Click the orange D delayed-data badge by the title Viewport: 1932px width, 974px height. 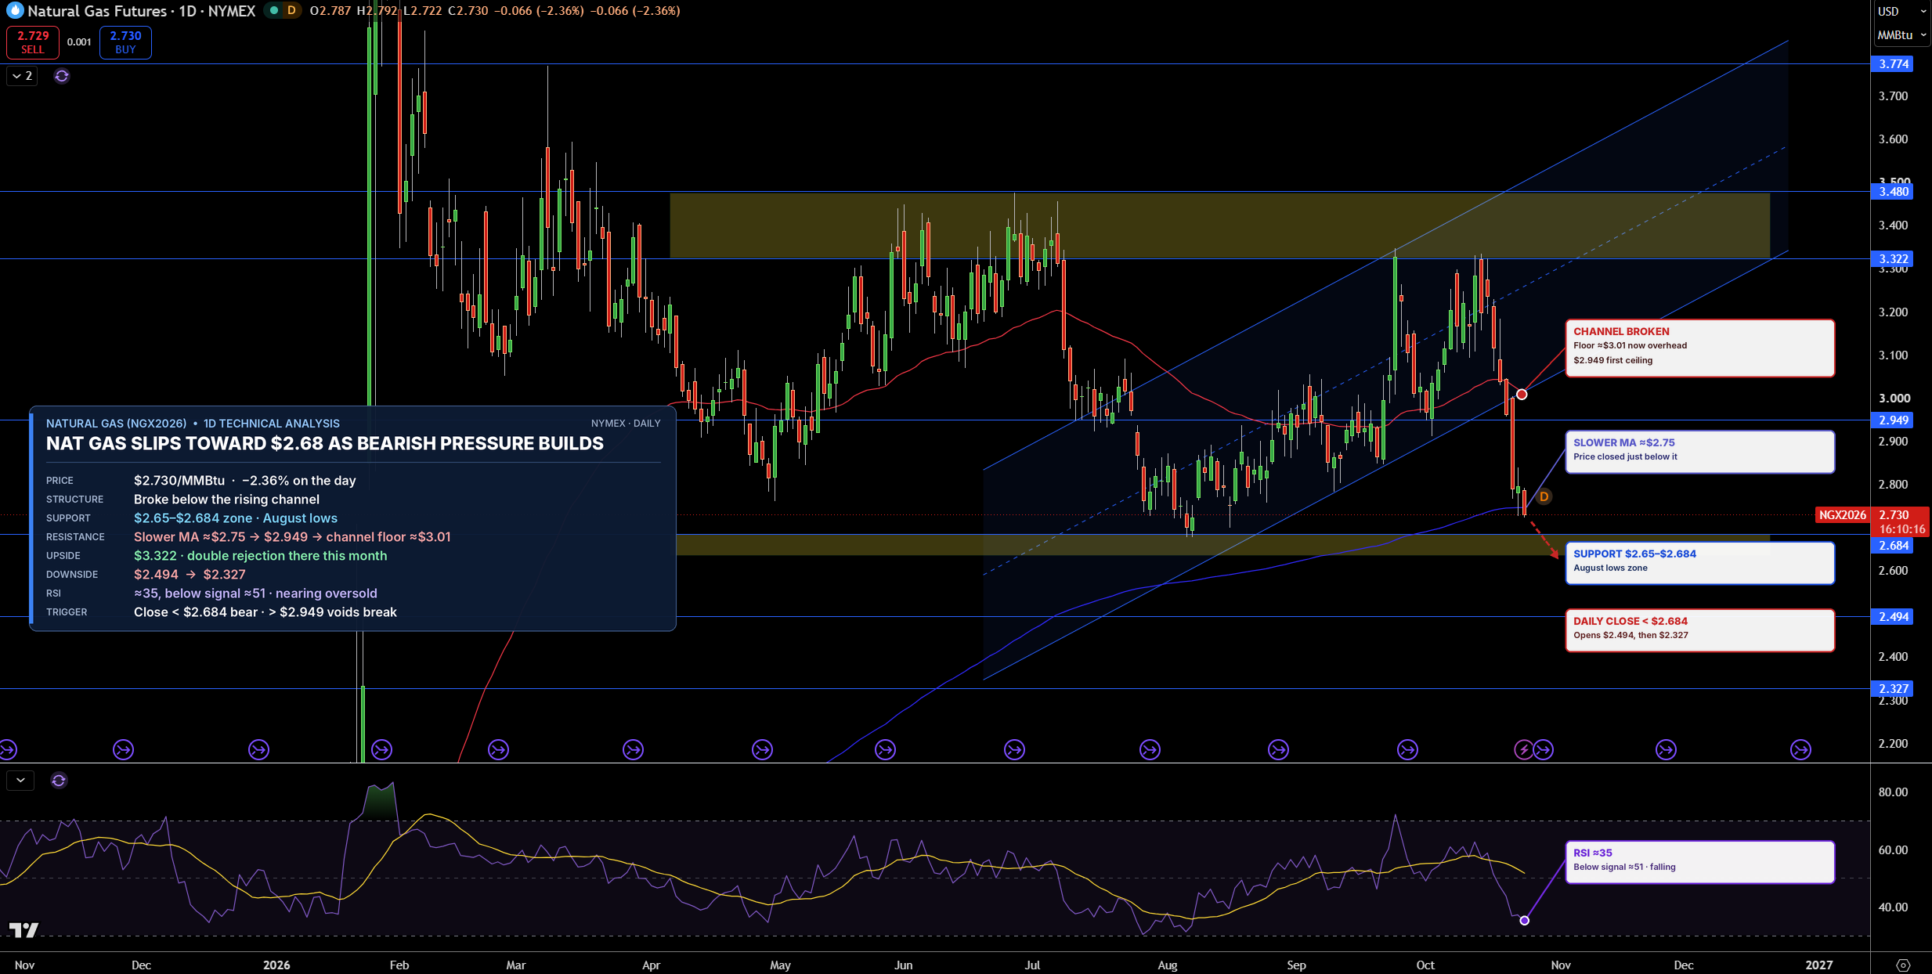click(x=291, y=10)
